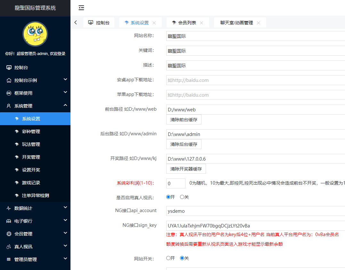
Task: Collapse the 系统管理 menu
Action: (35, 106)
